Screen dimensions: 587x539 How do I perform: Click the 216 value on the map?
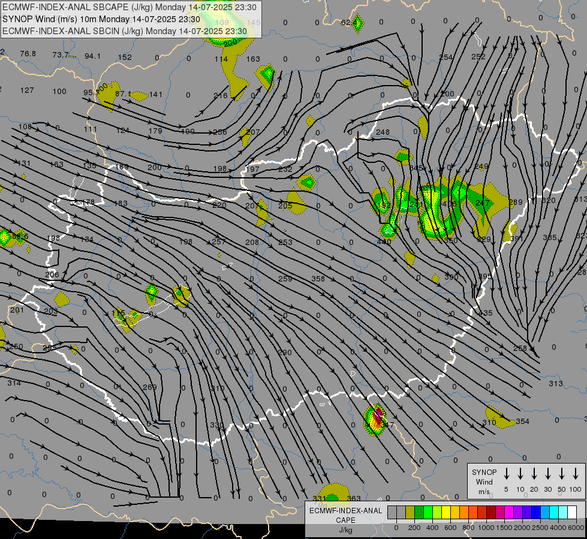click(x=221, y=95)
